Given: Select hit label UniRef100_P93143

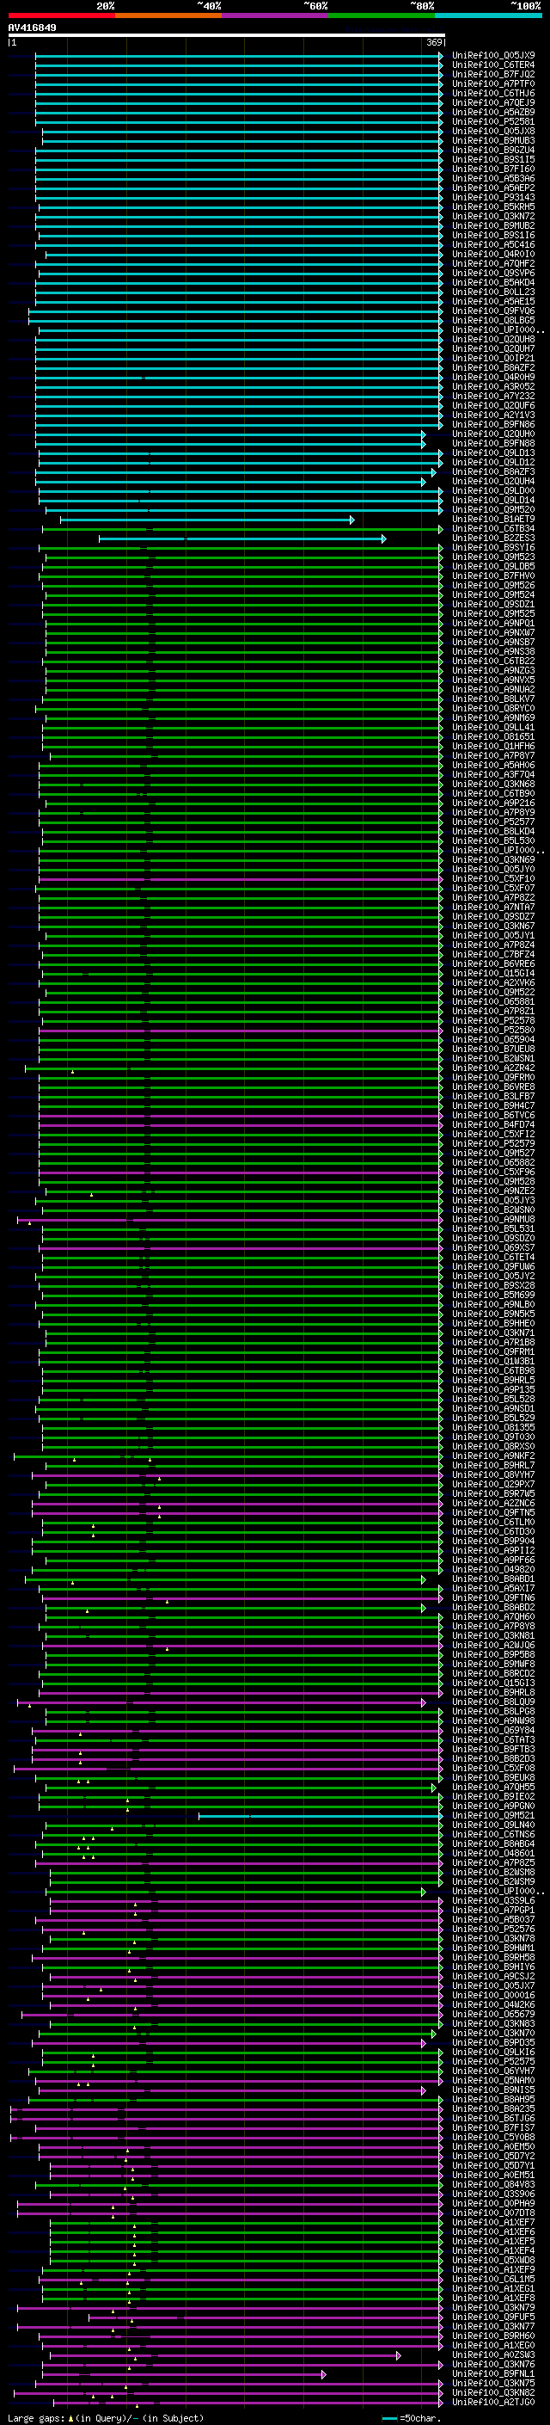Looking at the screenshot, I should coord(493,198).
